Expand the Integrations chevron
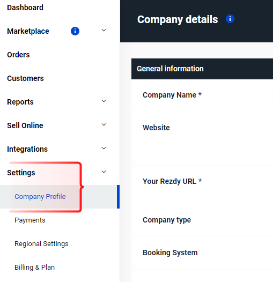This screenshot has width=273, height=282. coord(104,148)
